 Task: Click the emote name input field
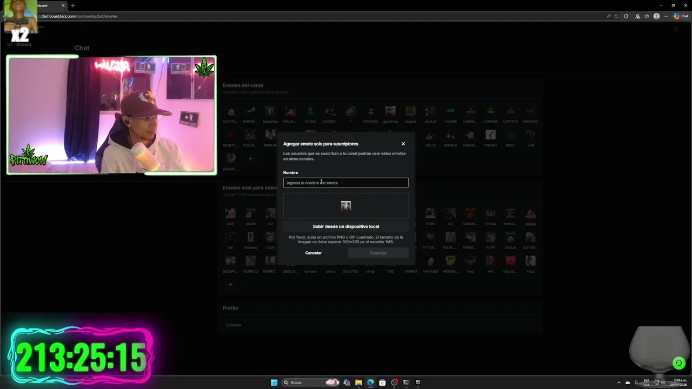pos(345,183)
